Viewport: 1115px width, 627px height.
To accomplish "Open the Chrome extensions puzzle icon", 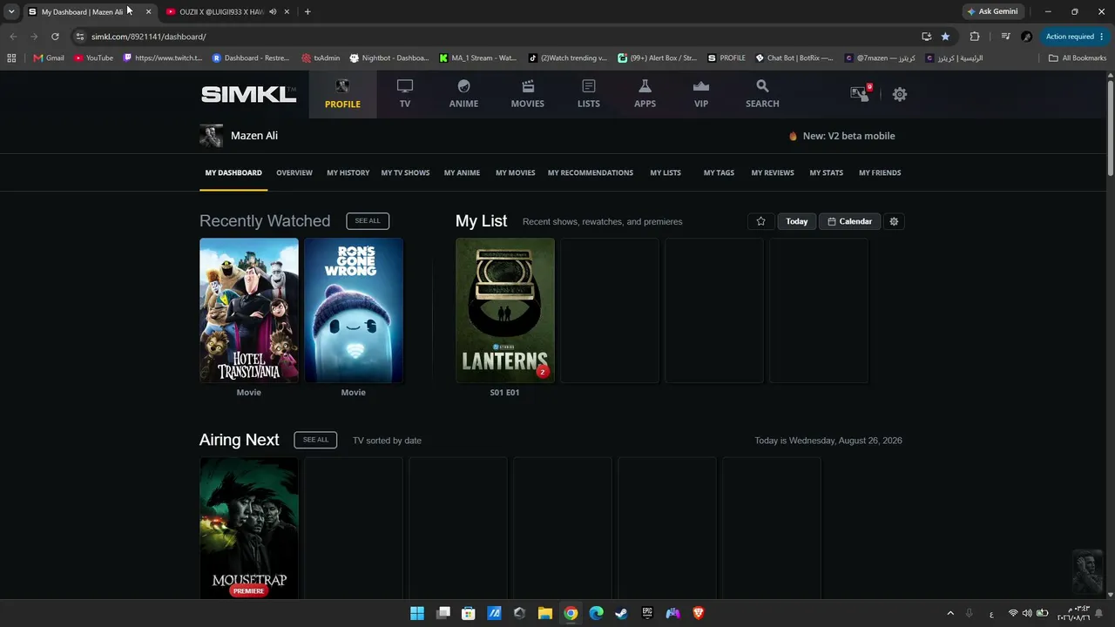I will point(975,37).
